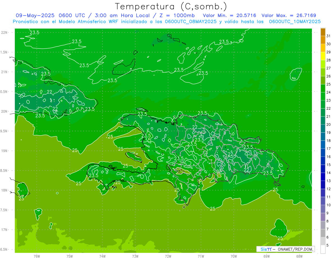Click the "20N" latitude axis label

(x=4, y=111)
